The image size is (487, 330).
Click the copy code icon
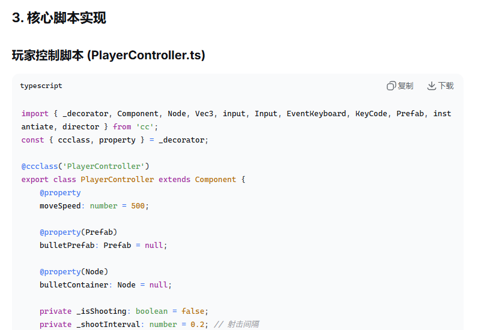[391, 86]
